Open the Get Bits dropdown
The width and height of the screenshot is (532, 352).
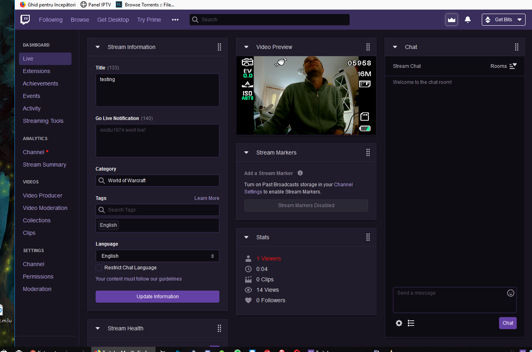(x=503, y=20)
